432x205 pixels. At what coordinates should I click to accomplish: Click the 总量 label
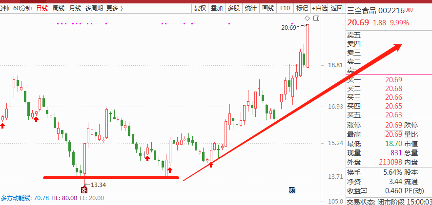coord(411,153)
